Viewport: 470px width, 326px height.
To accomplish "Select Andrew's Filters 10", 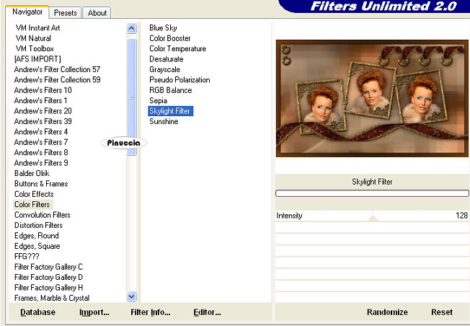I will point(43,90).
